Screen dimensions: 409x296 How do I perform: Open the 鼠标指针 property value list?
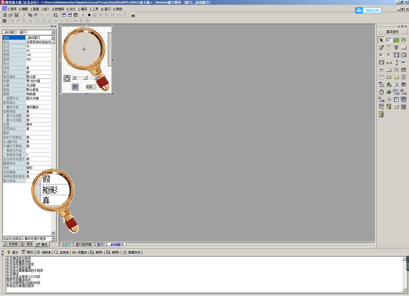(38, 77)
